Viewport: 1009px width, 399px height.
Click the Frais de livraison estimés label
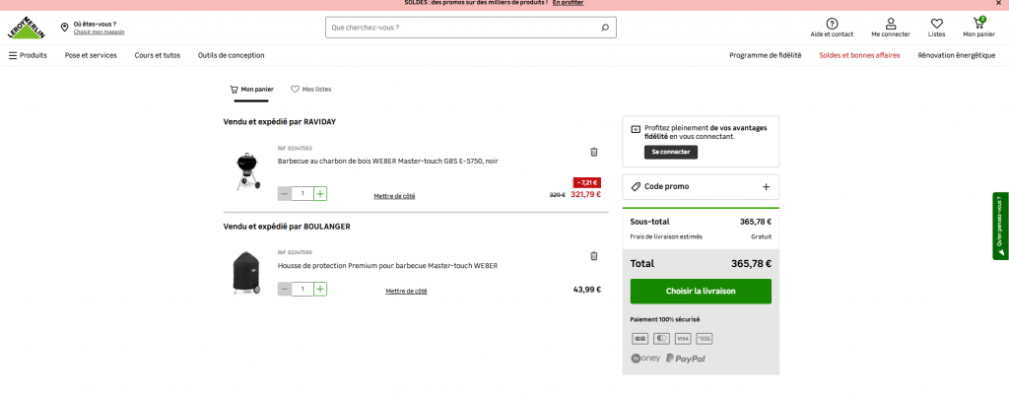[666, 236]
